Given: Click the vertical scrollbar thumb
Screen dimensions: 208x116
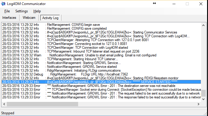Looking at the screenshot, I should point(203,93).
